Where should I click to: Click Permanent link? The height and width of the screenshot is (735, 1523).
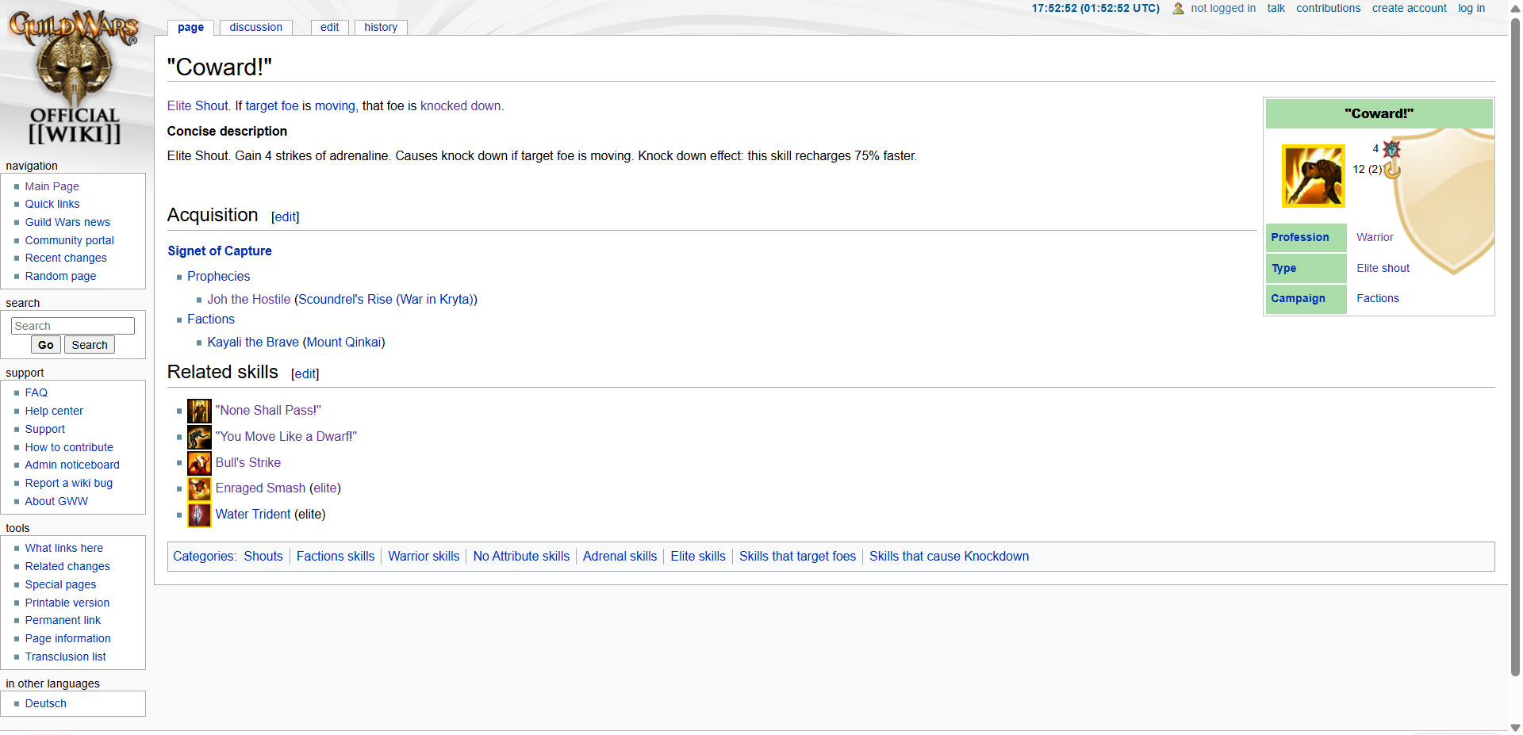pyautogui.click(x=63, y=620)
